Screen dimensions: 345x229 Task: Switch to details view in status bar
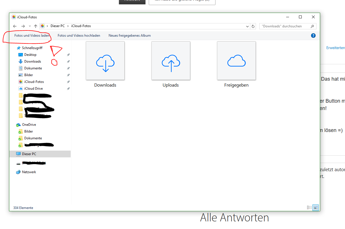coord(309,208)
